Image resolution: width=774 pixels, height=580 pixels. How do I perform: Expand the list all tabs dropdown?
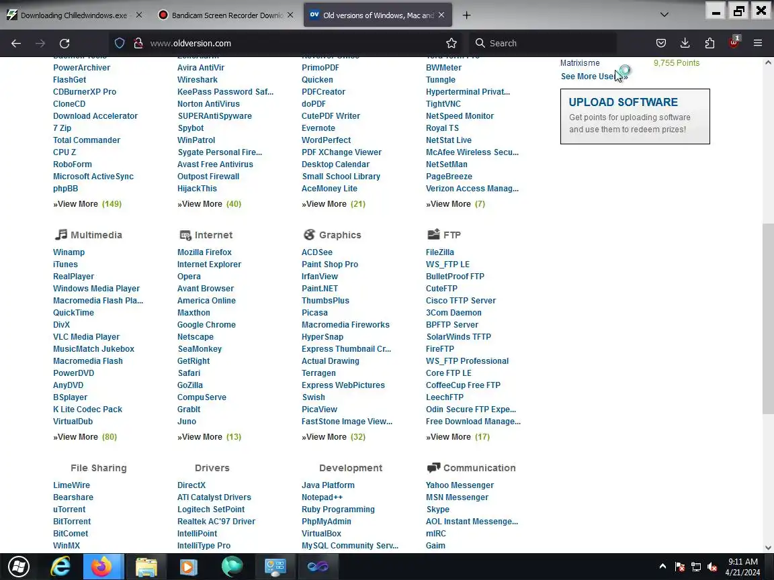point(664,15)
